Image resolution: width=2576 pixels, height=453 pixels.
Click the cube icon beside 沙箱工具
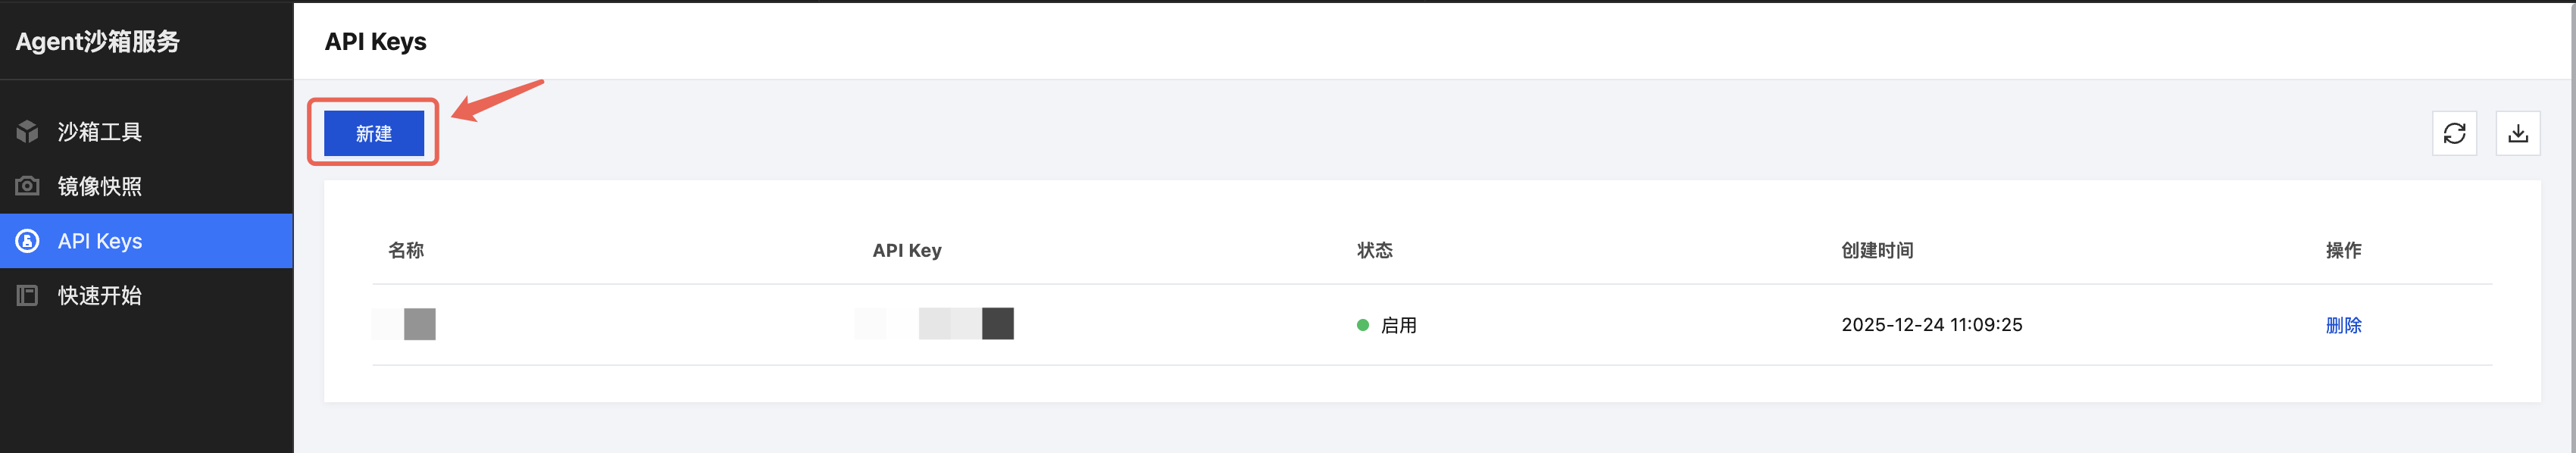tap(27, 132)
